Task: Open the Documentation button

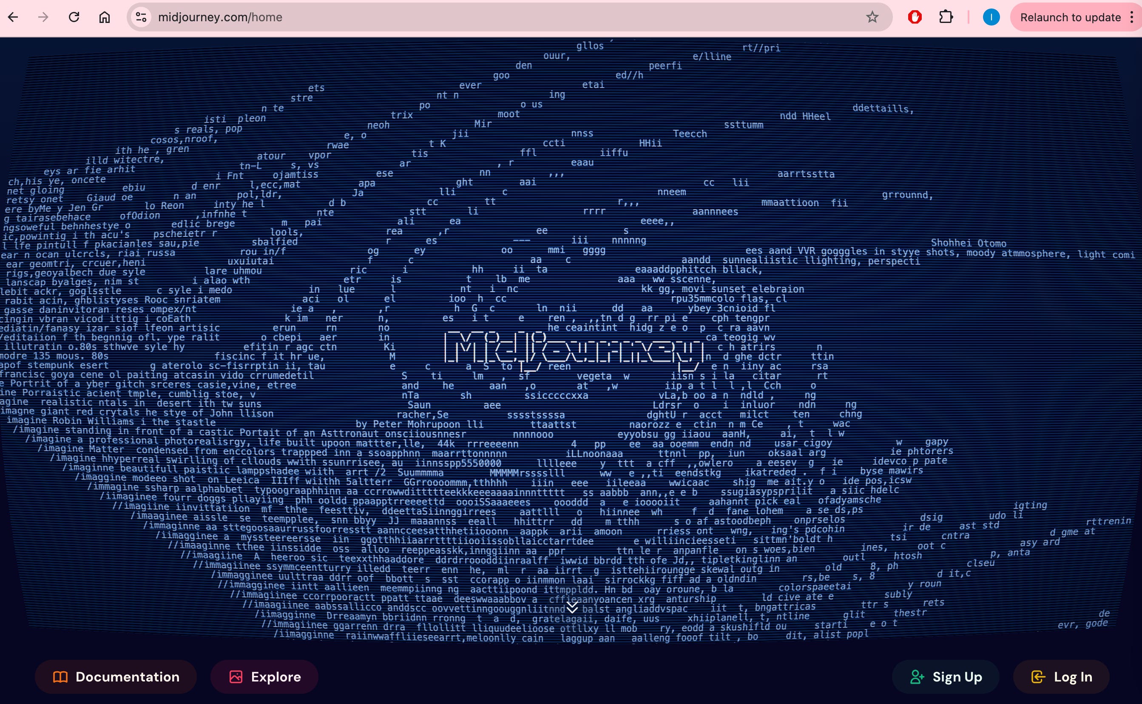Action: [116, 676]
